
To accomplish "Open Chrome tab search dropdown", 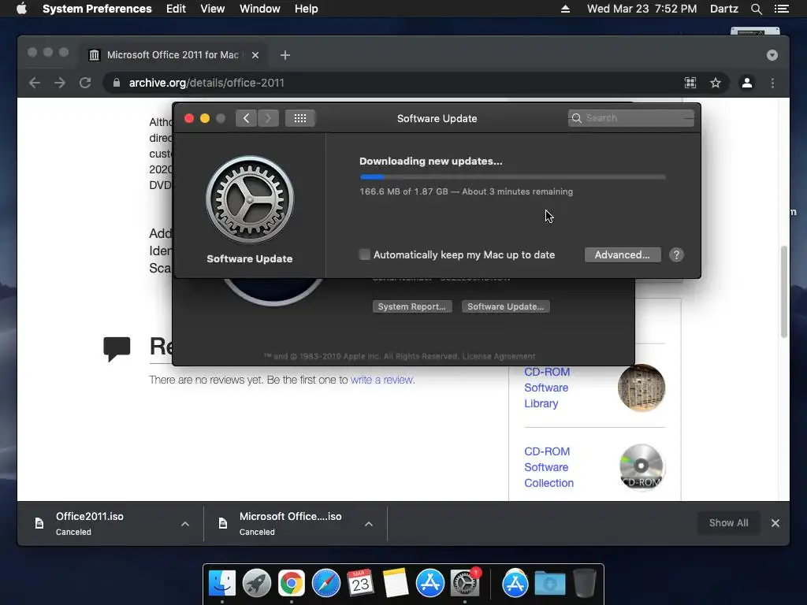I will pyautogui.click(x=772, y=55).
